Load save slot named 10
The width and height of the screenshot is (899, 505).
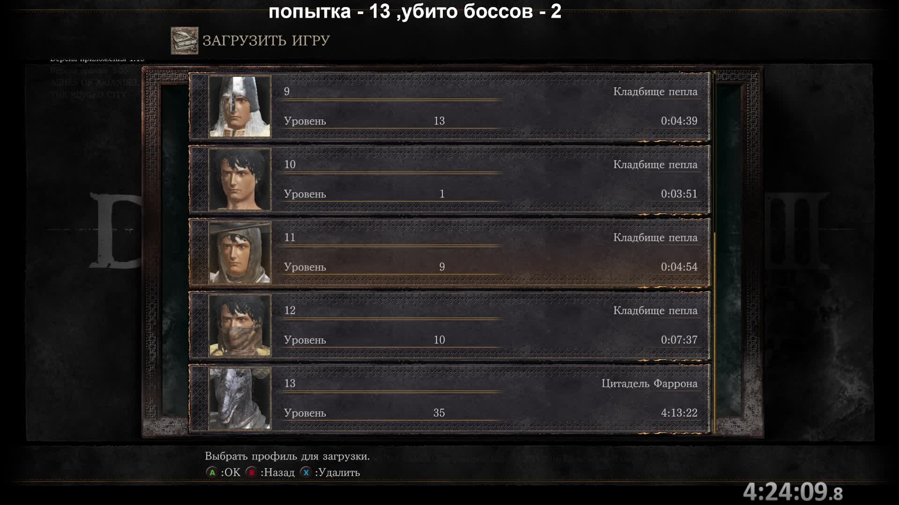coord(449,180)
